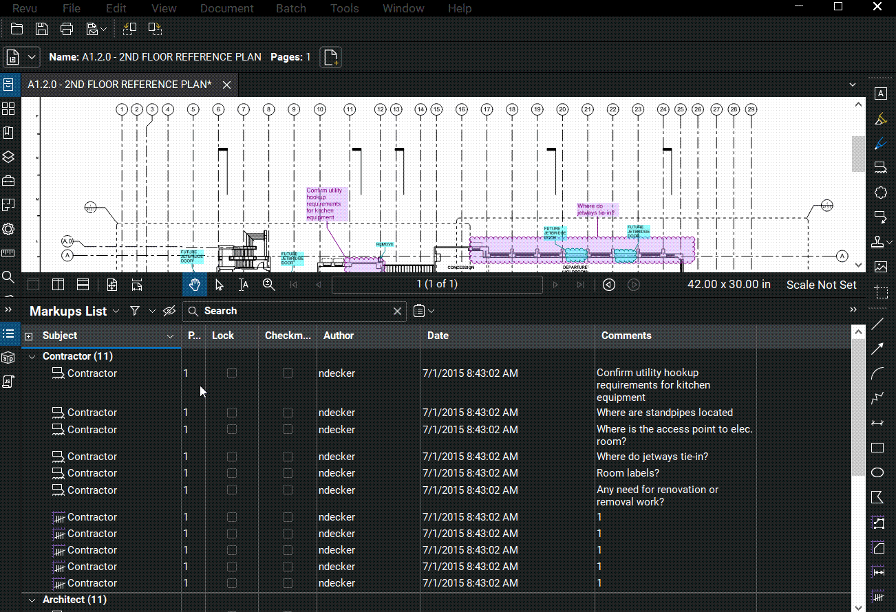Open the File Access panel icon

(x=8, y=85)
